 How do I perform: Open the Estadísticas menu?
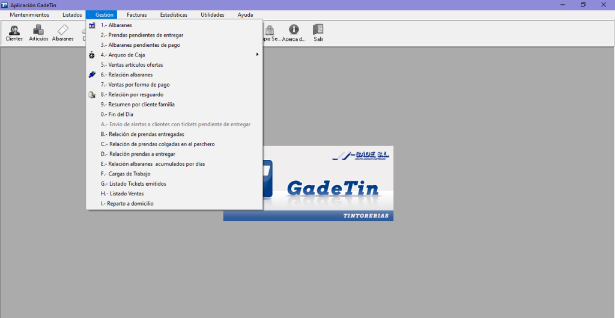(174, 14)
